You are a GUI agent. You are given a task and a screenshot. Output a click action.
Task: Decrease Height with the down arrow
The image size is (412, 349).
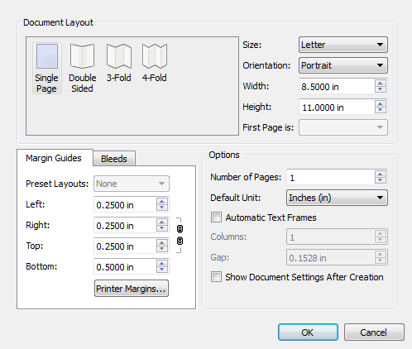click(381, 110)
